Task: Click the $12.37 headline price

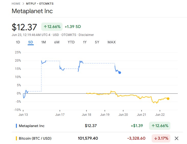Action: pyautogui.click(x=24, y=27)
